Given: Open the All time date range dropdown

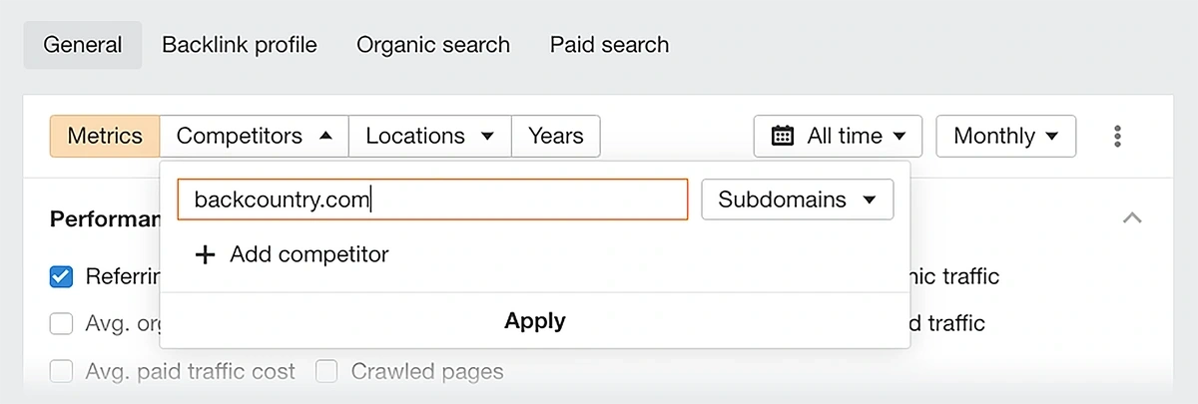Looking at the screenshot, I should pyautogui.click(x=839, y=136).
